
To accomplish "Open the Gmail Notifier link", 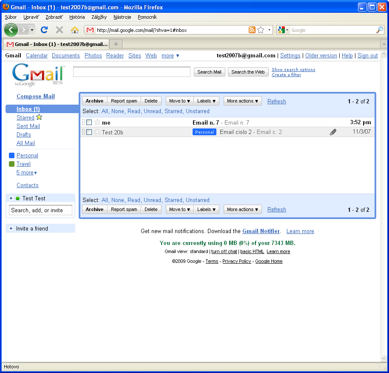I will [x=261, y=231].
